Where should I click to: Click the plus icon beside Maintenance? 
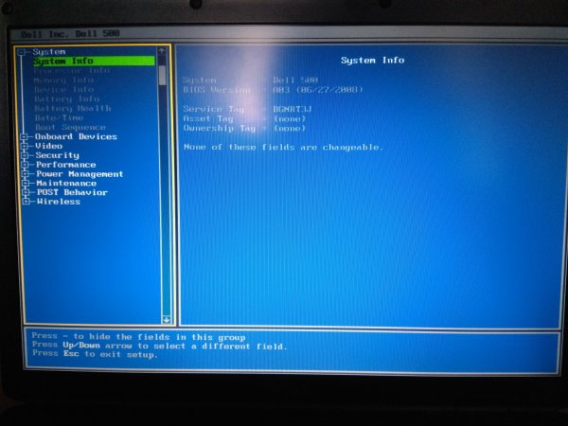pyautogui.click(x=25, y=183)
